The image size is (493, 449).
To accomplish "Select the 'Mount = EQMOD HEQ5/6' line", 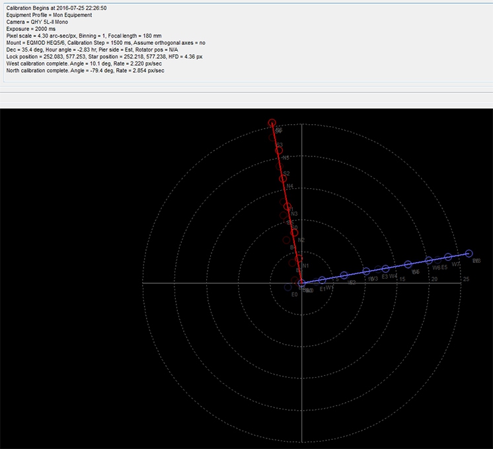I will 106,43.
